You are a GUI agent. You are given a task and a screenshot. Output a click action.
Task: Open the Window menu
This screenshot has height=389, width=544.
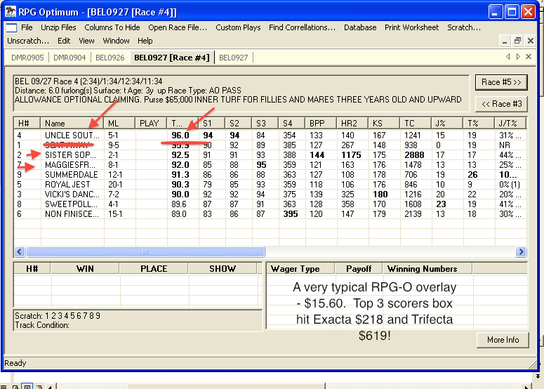click(x=116, y=41)
